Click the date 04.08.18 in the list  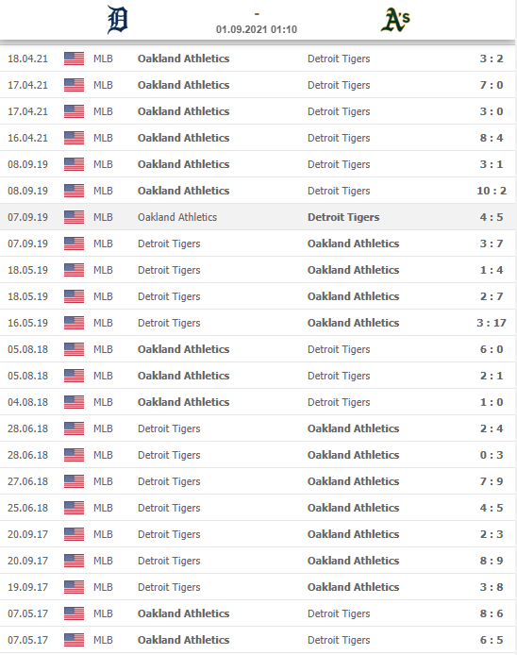click(27, 402)
